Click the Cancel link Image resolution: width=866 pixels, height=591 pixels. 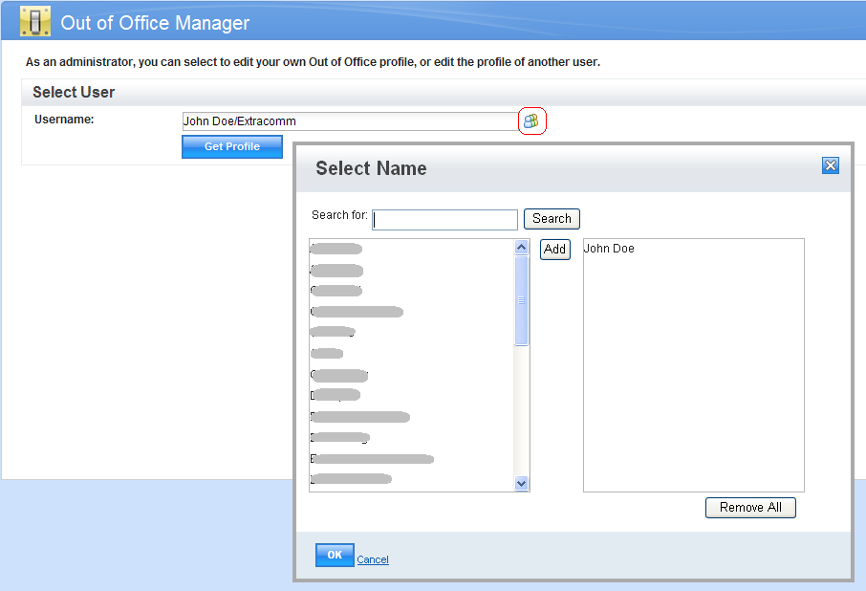[373, 559]
